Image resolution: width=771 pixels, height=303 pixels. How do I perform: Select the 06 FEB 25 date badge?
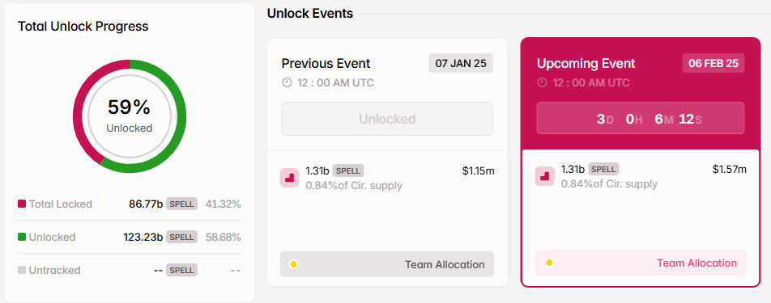pos(713,63)
